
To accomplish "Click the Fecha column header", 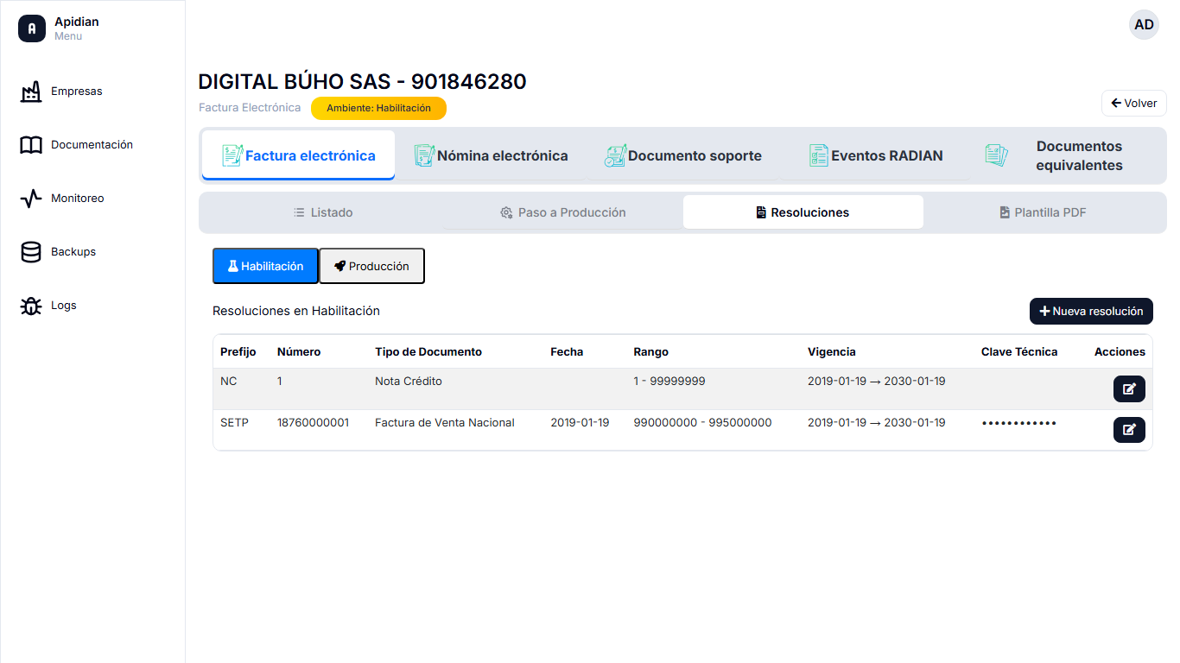I will [567, 351].
